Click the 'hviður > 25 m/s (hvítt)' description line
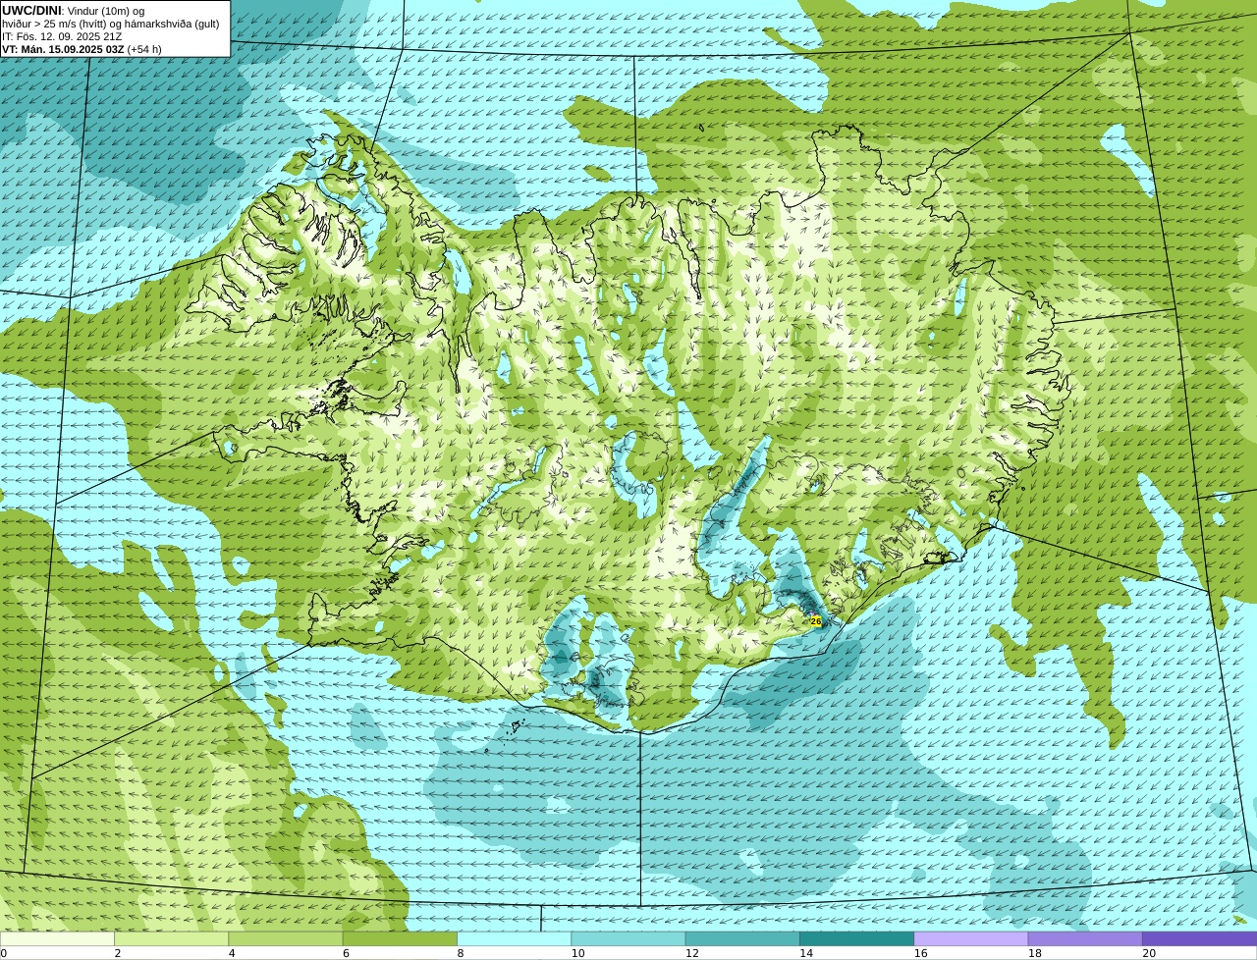Screen dimensions: 1257x960 [111, 24]
